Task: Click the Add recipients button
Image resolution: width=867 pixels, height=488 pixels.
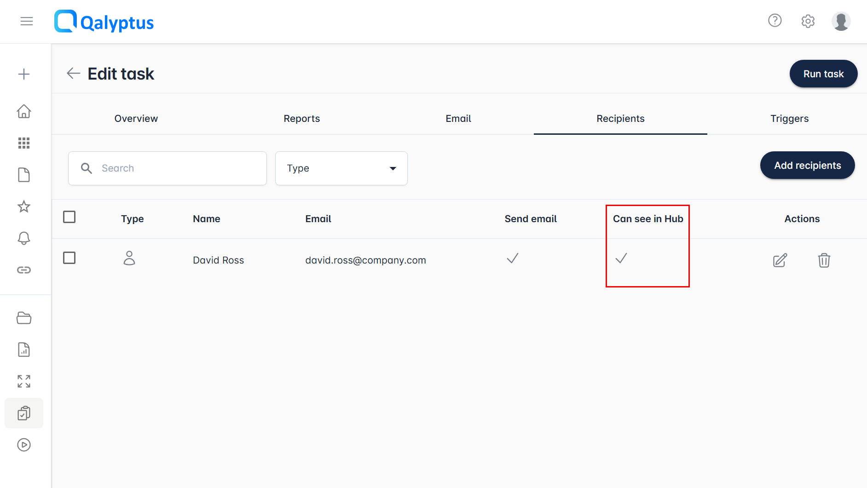Action: click(807, 166)
